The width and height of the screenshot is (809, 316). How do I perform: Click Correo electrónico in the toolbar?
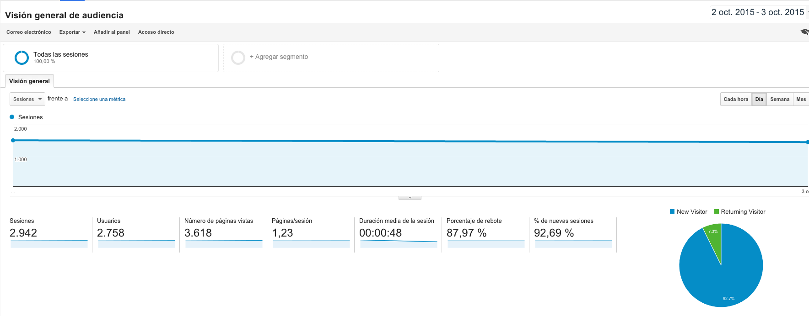click(x=29, y=32)
